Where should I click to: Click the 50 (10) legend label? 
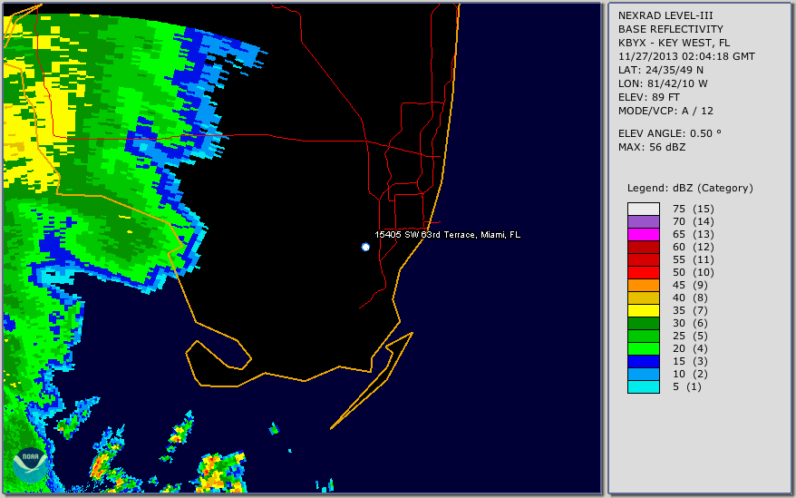694,272
